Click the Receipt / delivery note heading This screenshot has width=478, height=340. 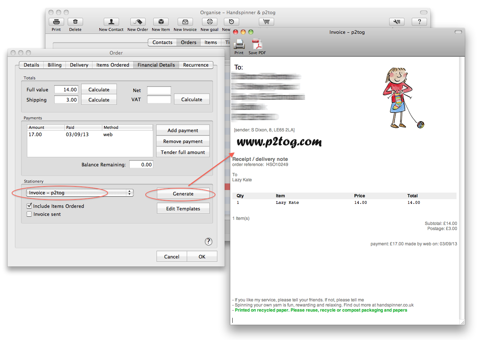point(260,159)
